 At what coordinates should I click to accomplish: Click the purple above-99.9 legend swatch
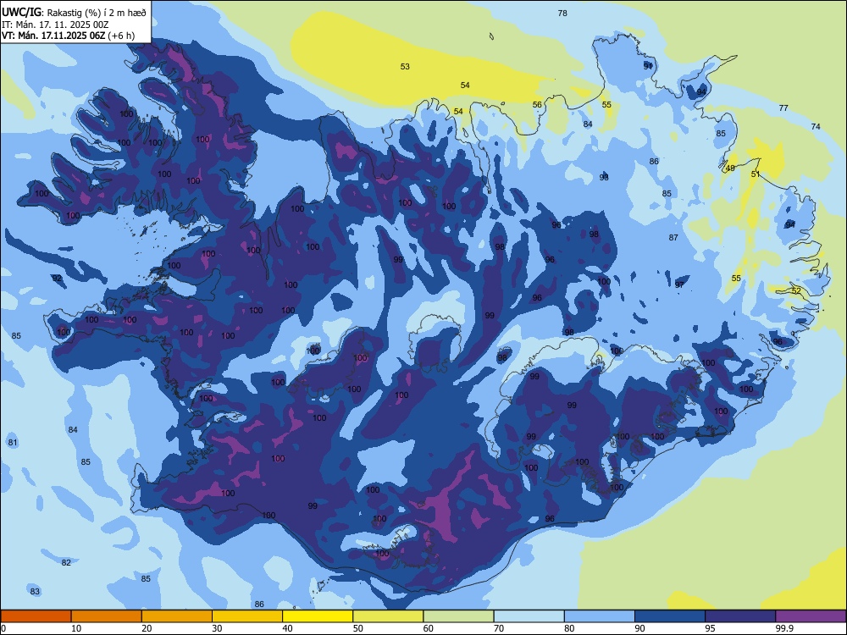[811, 616]
